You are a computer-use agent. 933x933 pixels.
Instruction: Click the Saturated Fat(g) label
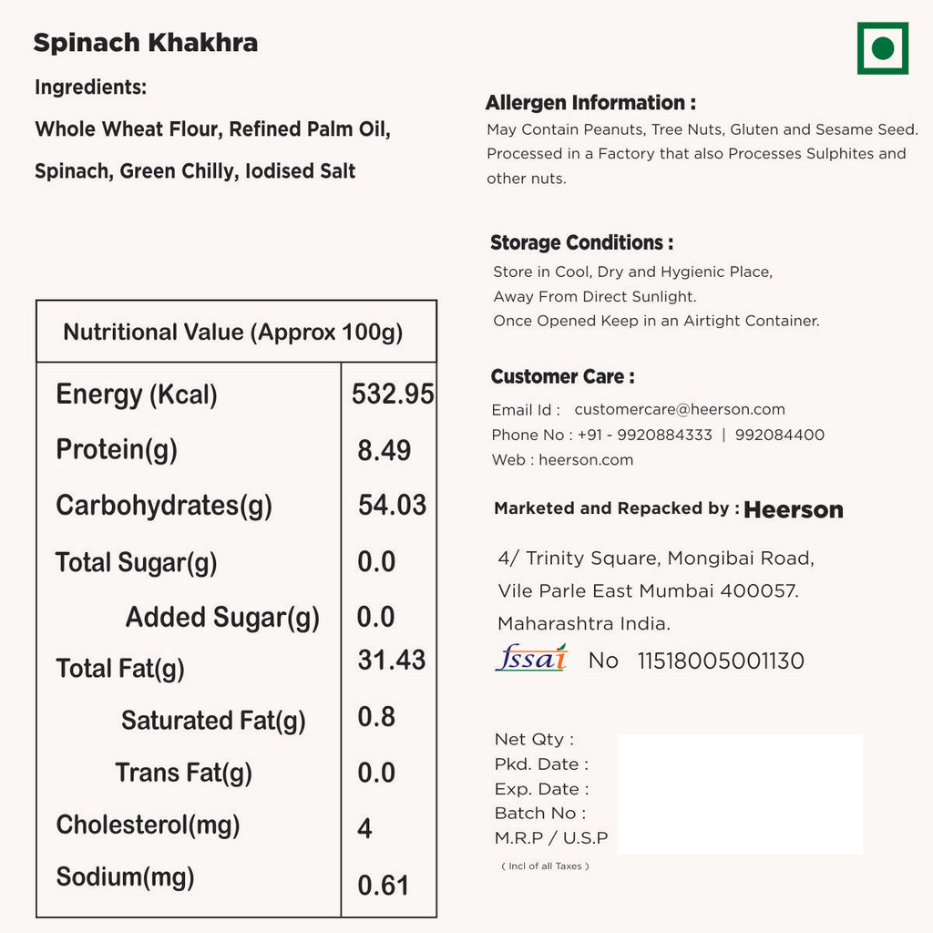tap(213, 721)
